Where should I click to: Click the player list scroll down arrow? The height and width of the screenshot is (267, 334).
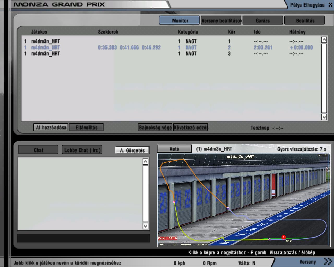(324, 117)
